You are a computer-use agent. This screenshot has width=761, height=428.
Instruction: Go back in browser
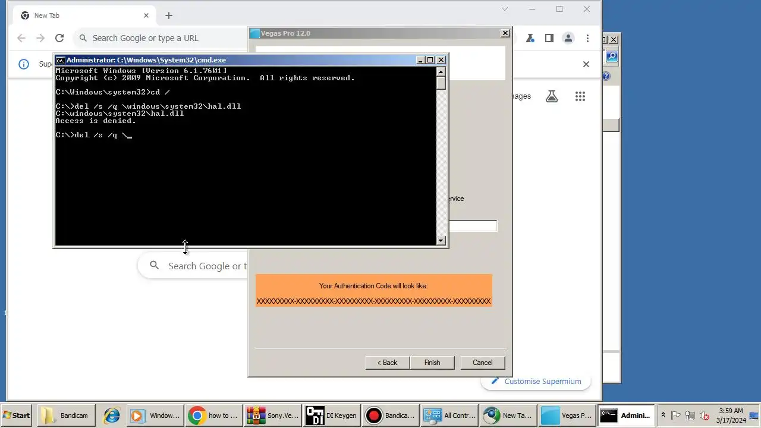point(21,38)
